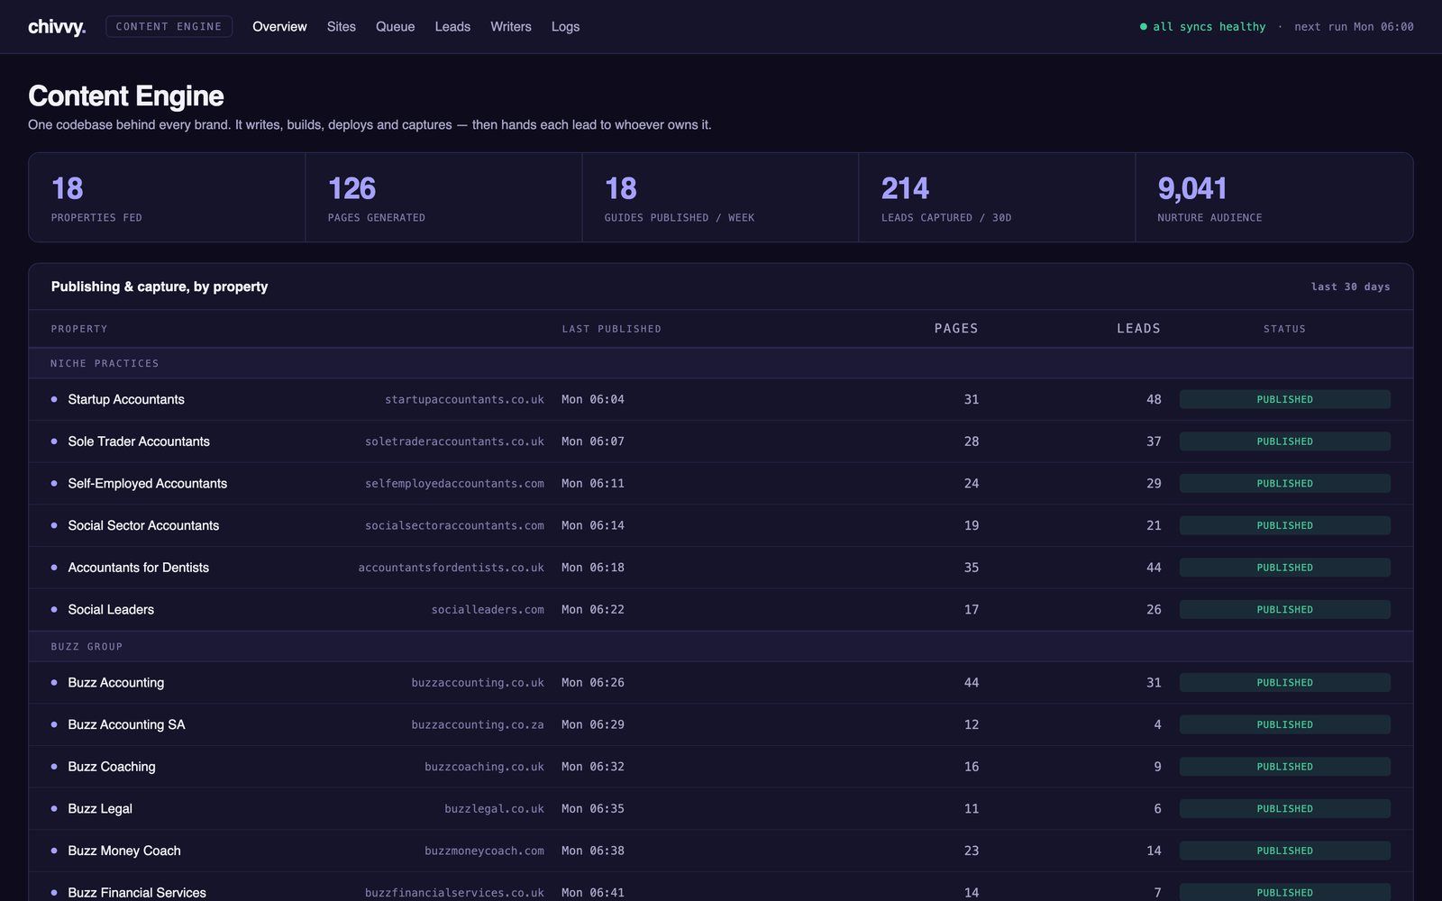
Task: Sort by the PAGES column header
Action: [x=956, y=329]
